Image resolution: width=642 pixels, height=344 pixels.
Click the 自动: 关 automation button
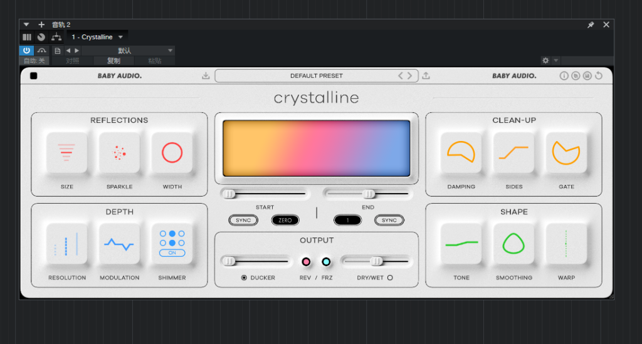coord(34,61)
